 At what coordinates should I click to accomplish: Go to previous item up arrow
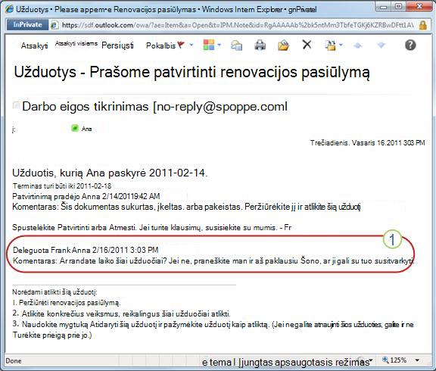[x=358, y=45]
